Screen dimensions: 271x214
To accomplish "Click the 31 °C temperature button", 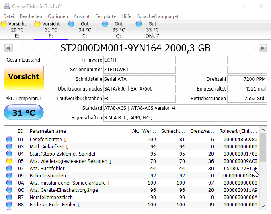I will click(24, 112).
